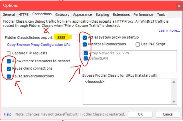
Task: Open the Scripting tab
Action: pos(102,14)
